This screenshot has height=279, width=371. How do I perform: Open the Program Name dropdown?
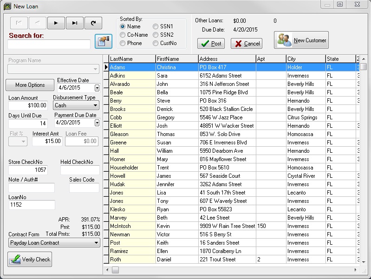[95, 69]
